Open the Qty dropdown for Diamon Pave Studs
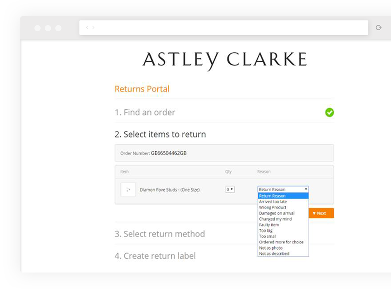Viewport: 391px width, 290px height. [x=230, y=189]
